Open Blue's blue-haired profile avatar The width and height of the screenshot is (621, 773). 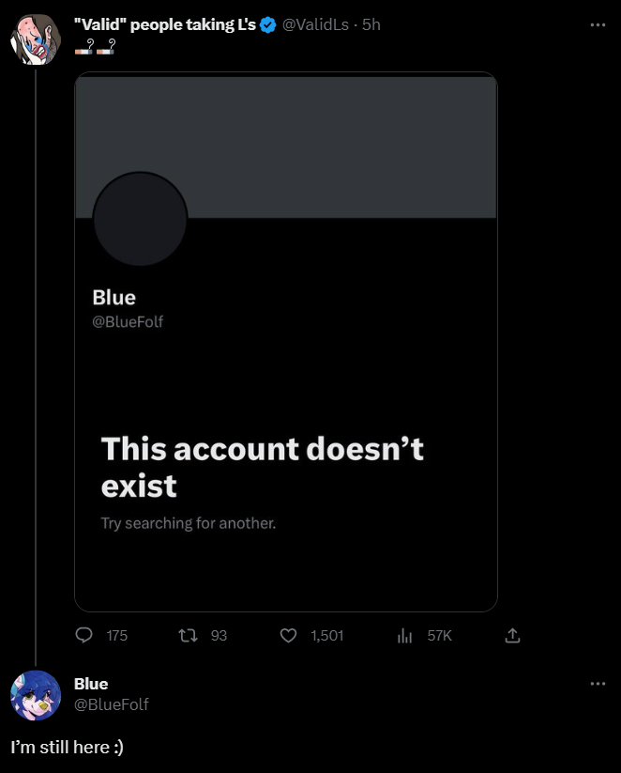[x=36, y=695]
